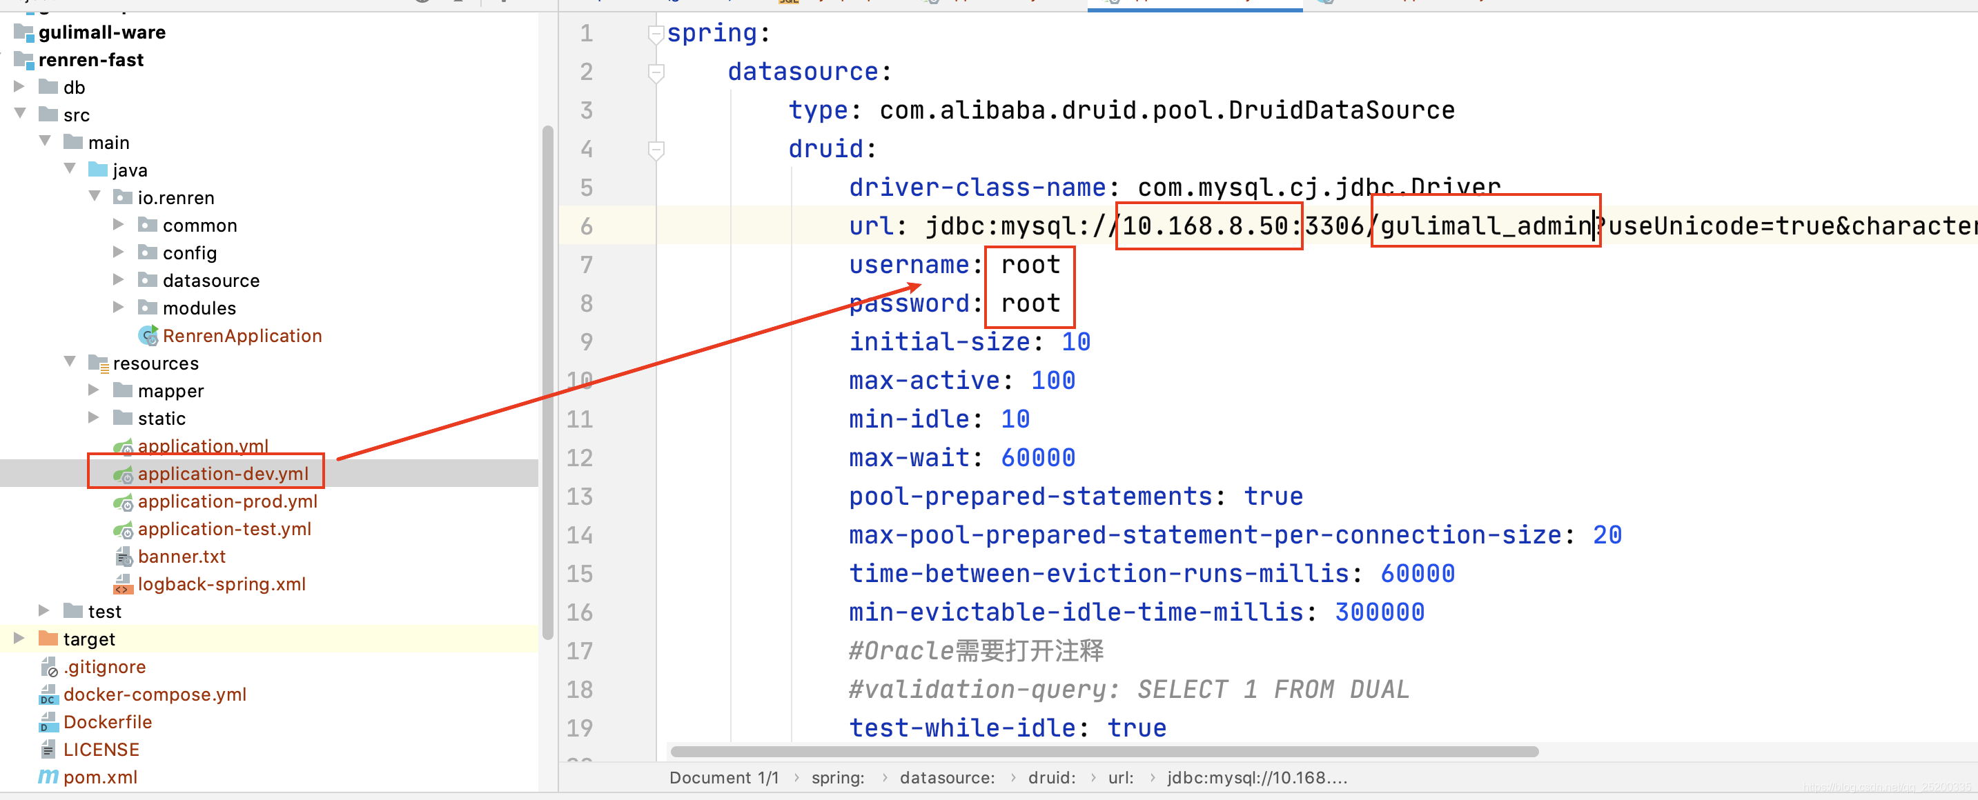The image size is (1978, 800).
Task: Fold the datasource block in gutter
Action: coord(655,73)
